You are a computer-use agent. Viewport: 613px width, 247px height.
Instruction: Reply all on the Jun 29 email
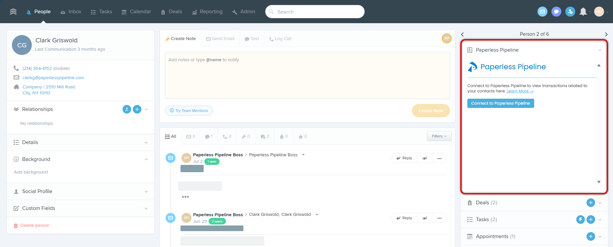coord(425,218)
